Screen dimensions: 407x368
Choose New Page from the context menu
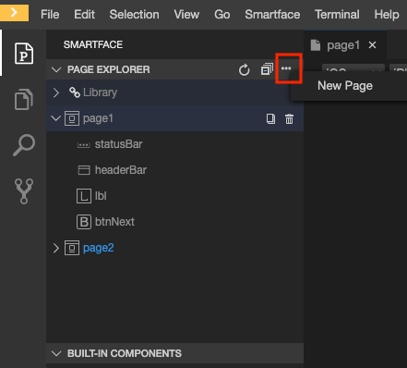coord(345,86)
